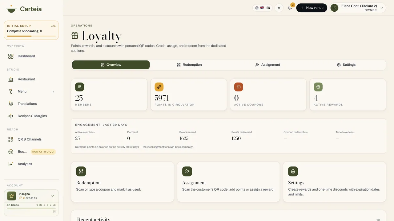Click the onboarding progress bar

pyautogui.click(x=31, y=36)
